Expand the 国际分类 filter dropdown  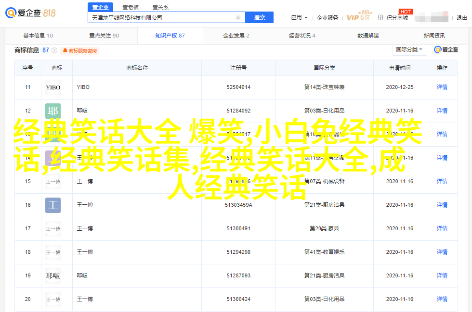coord(409,50)
